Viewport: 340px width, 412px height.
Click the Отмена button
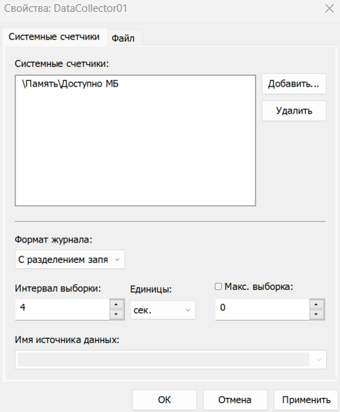pos(235,400)
